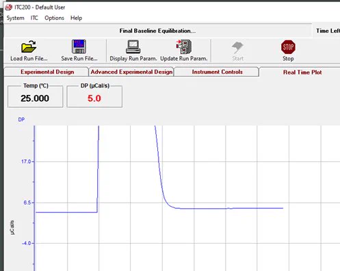Viewport: 340px width, 271px height.
Task: Click the Temp (°C) group label
Action: pos(36,85)
